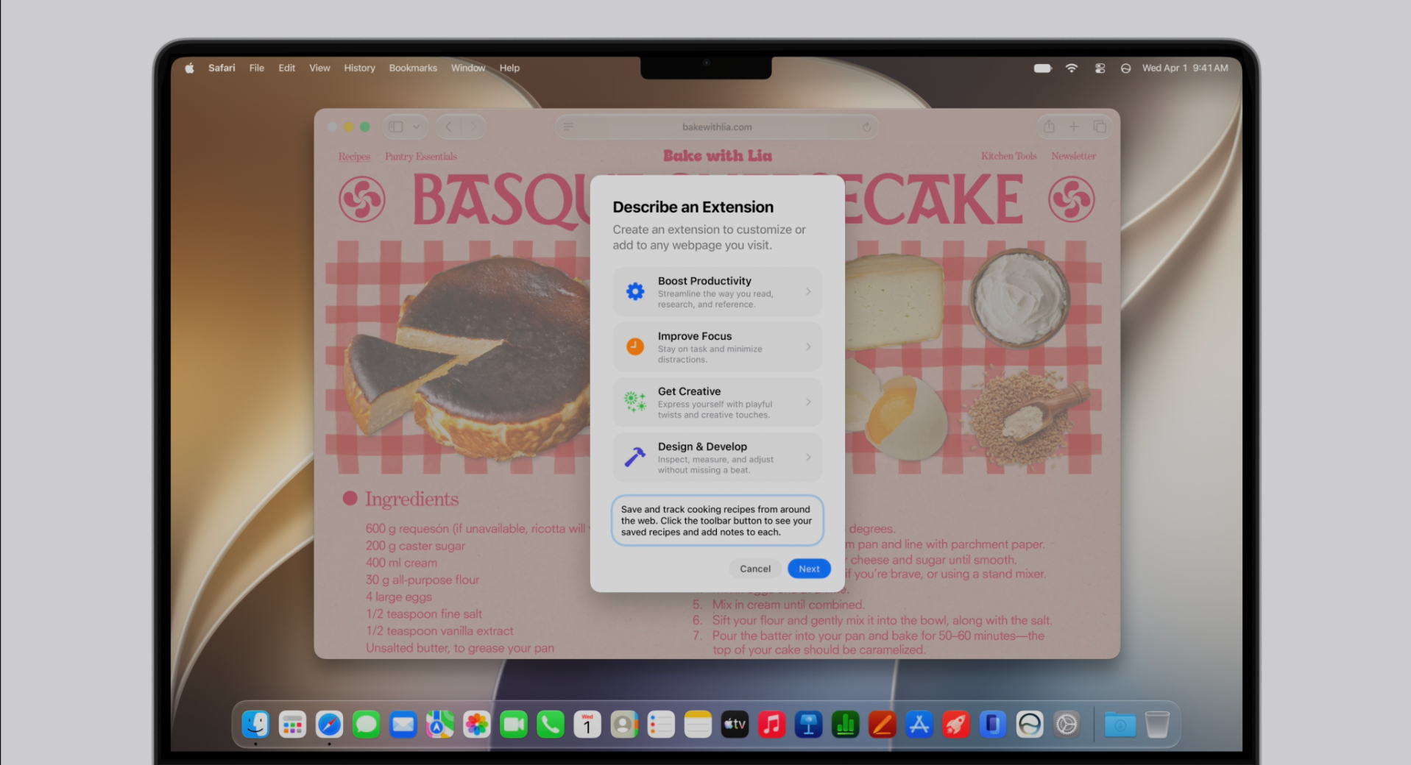Cancel the Describe an Extension dialog

755,569
